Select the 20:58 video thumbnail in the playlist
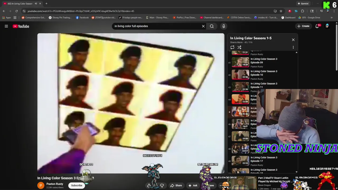 click(x=241, y=136)
